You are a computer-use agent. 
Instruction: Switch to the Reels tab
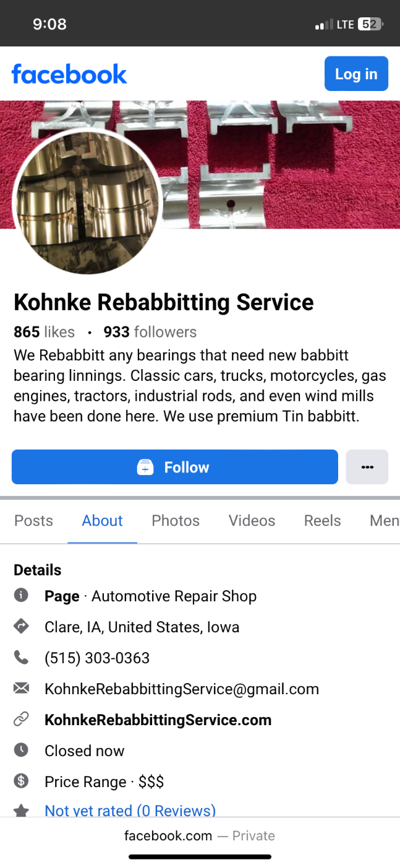(322, 521)
